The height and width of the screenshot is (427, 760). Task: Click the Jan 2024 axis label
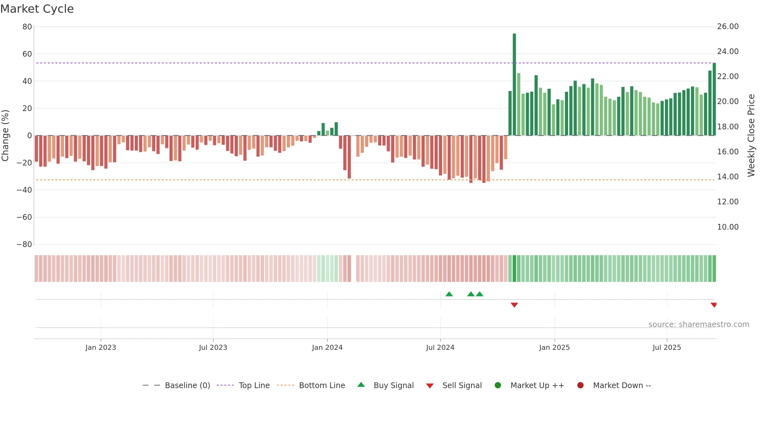(327, 348)
